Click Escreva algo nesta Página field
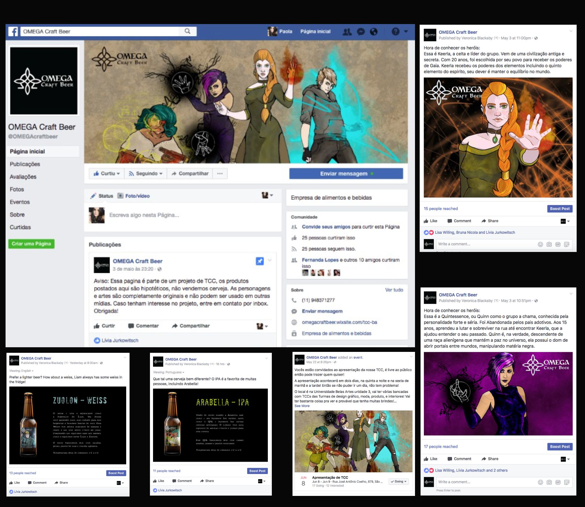 pyautogui.click(x=144, y=215)
